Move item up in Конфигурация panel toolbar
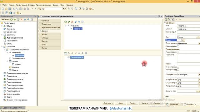The height and width of the screenshot is (112, 200). pos(25,19)
